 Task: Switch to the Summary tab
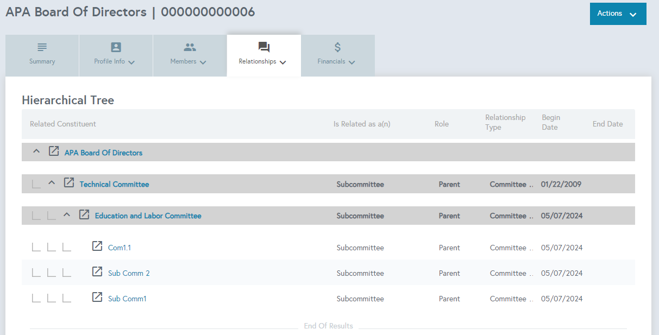tap(42, 55)
